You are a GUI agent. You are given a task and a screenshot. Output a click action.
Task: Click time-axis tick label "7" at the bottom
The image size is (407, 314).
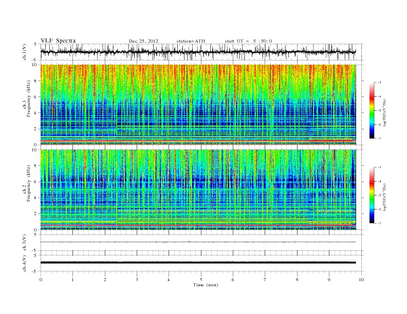point(265,280)
